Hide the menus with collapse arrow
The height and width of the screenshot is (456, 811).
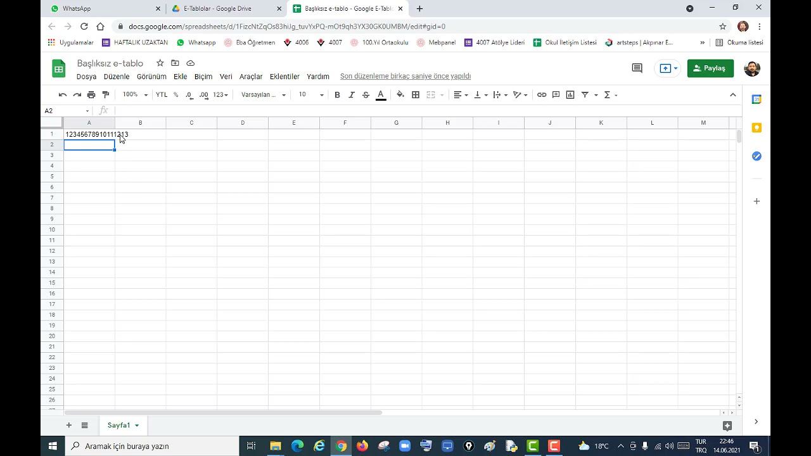[x=733, y=95]
